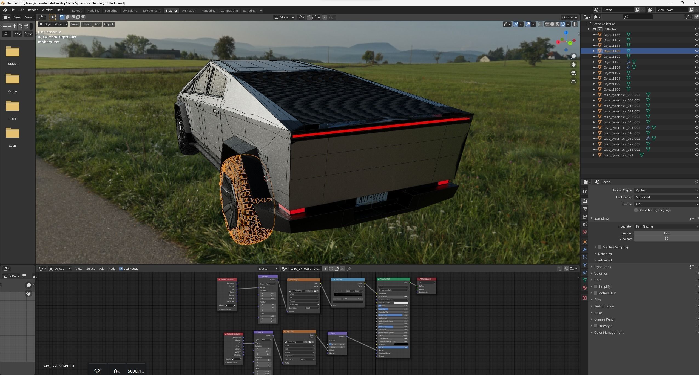Open the Tool properties tab
This screenshot has height=375, width=699.
584,191
